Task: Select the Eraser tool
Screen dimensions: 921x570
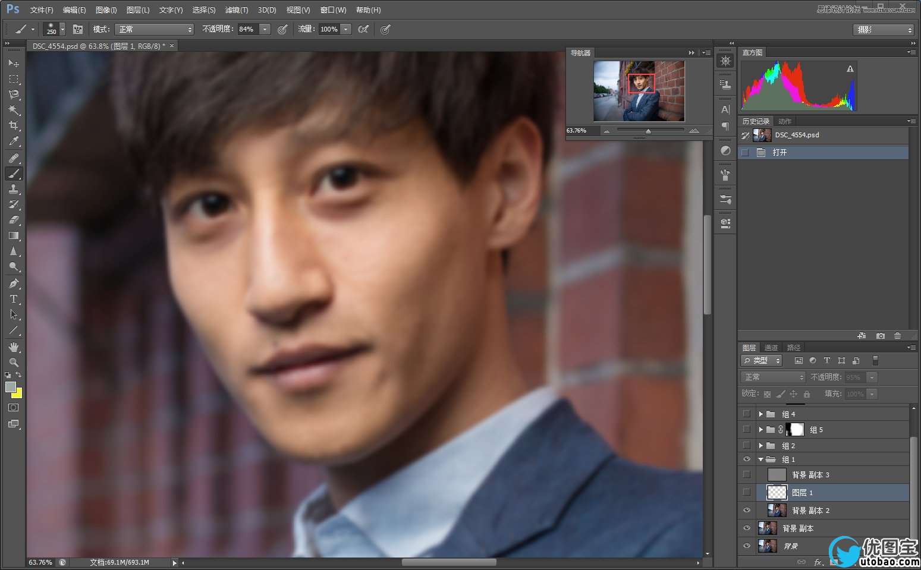Action: 14,220
